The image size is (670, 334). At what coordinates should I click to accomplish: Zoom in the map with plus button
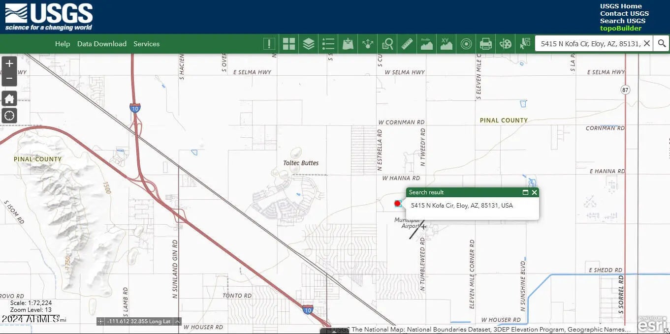9,63
